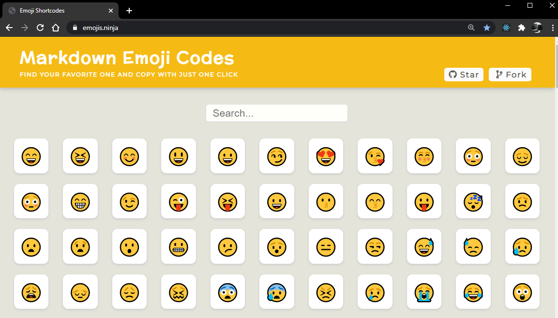Select the weary wailing face emoji

tap(31, 292)
